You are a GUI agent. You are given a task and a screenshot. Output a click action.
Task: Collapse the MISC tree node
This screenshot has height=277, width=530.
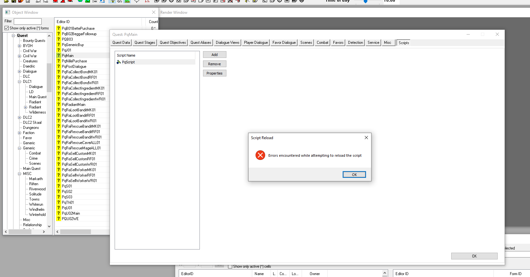[20, 174]
